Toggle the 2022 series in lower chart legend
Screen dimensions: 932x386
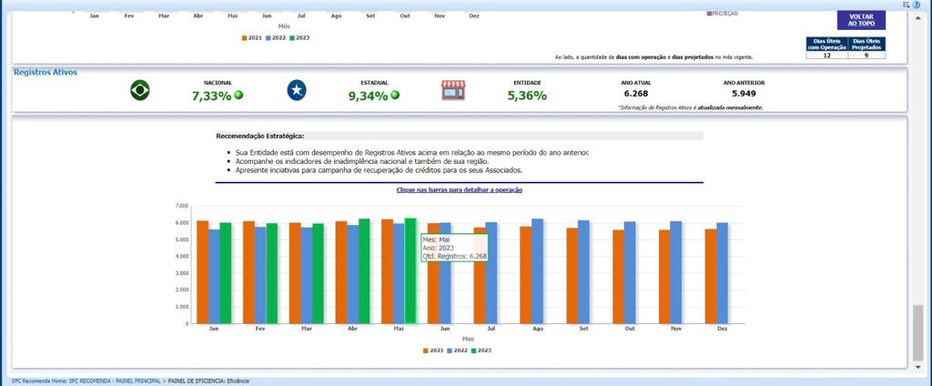[459, 350]
